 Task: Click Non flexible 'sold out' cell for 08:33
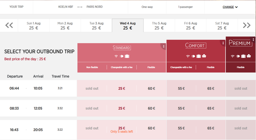pyautogui.click(x=92, y=108)
